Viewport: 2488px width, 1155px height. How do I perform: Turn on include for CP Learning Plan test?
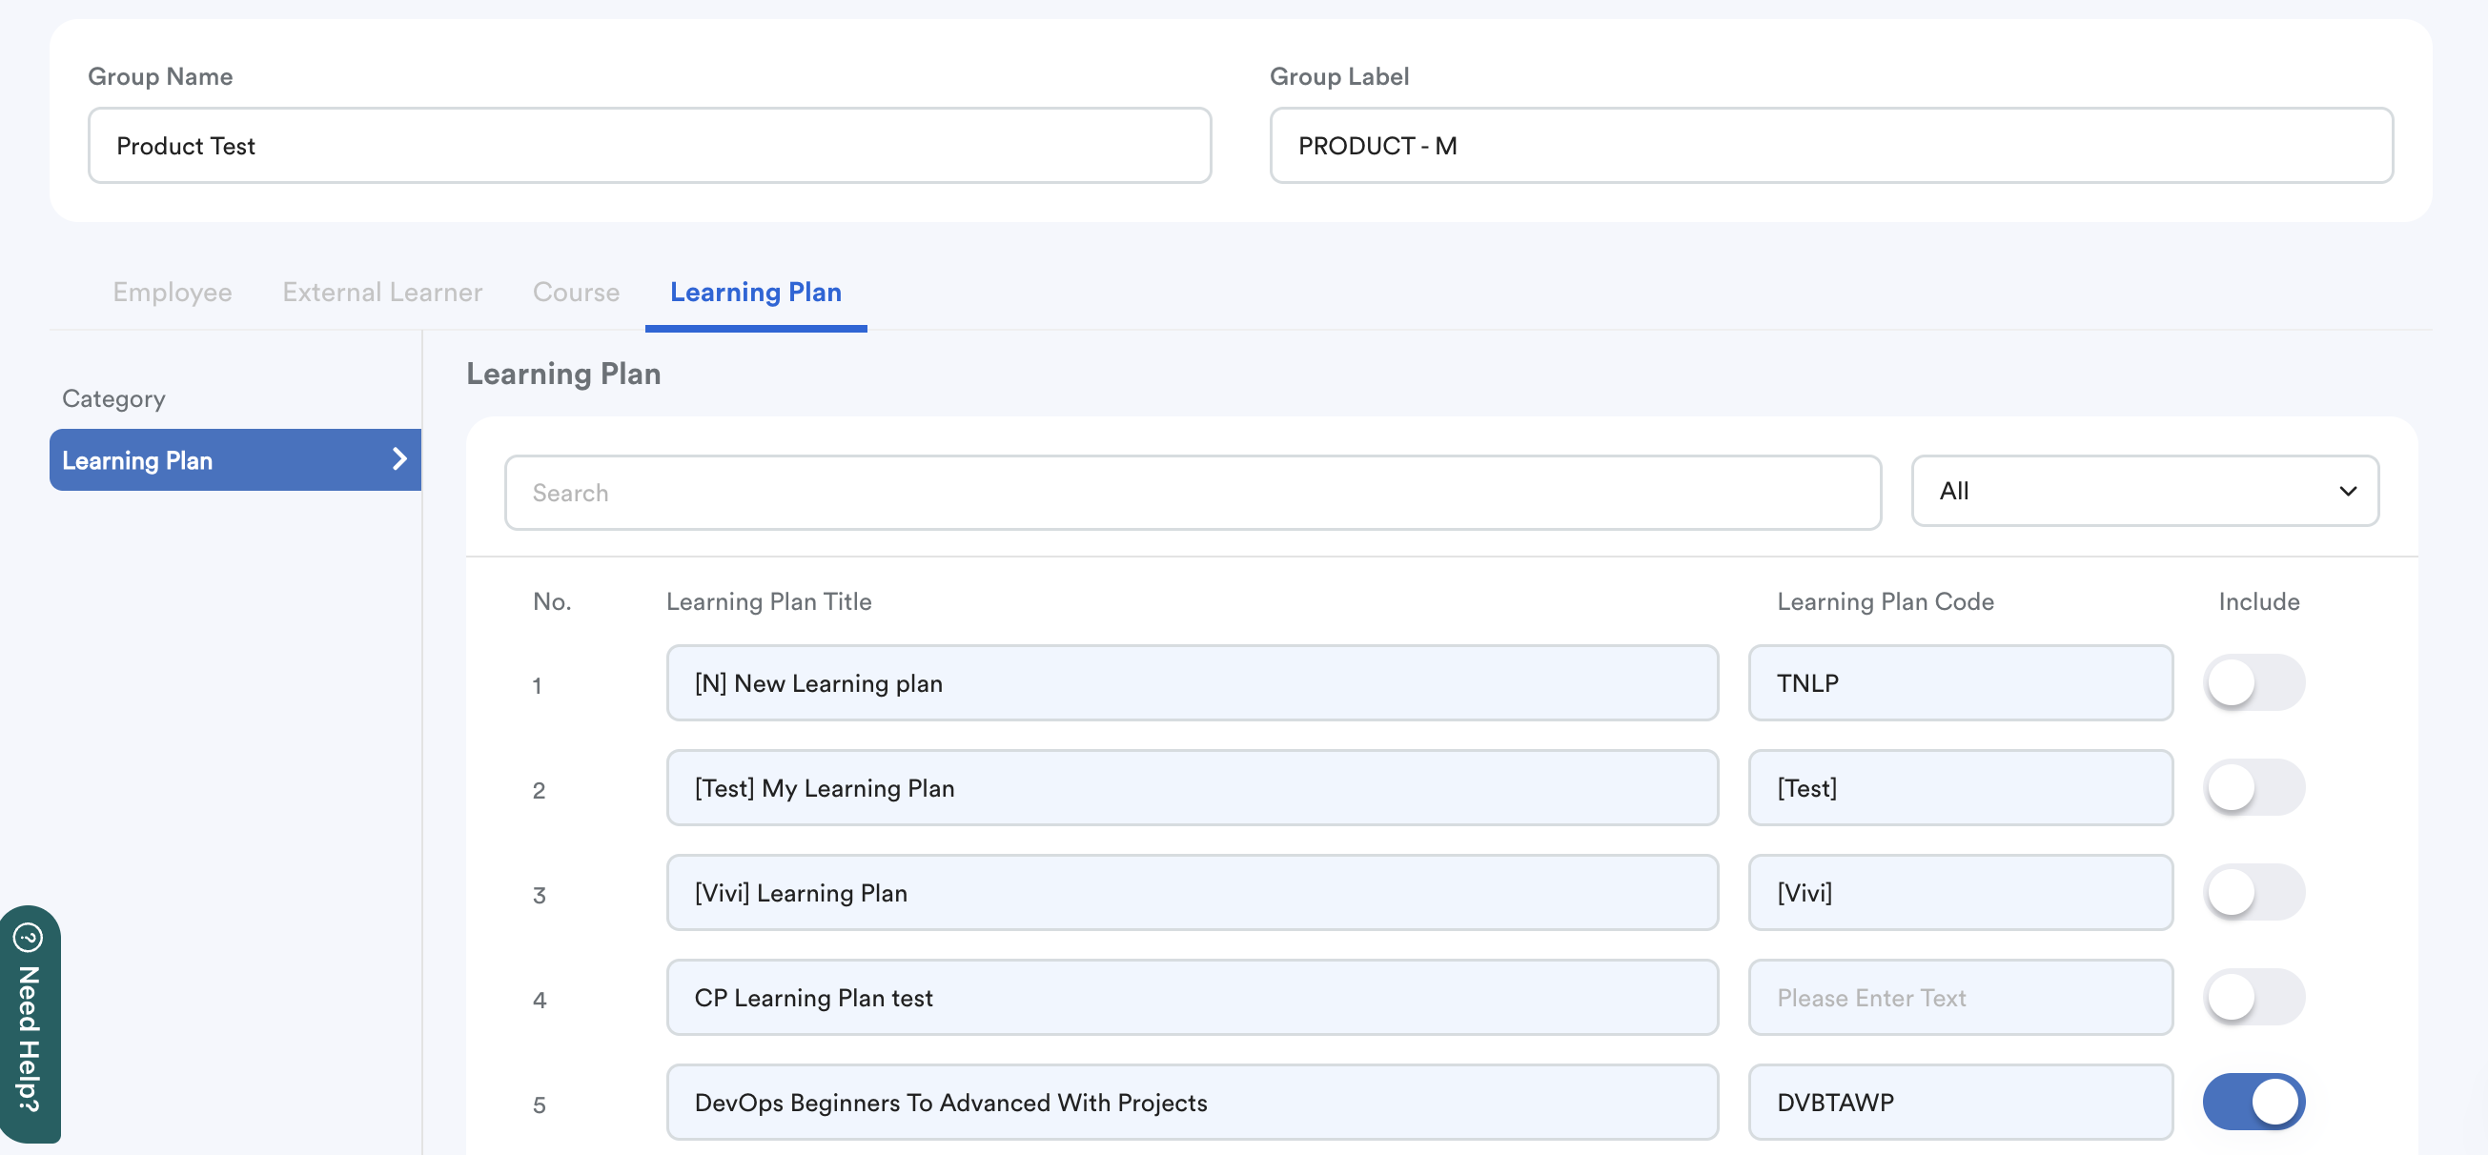pos(2253,998)
